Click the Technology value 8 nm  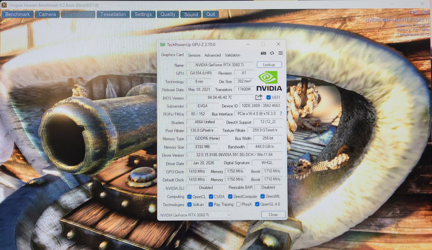click(199, 81)
